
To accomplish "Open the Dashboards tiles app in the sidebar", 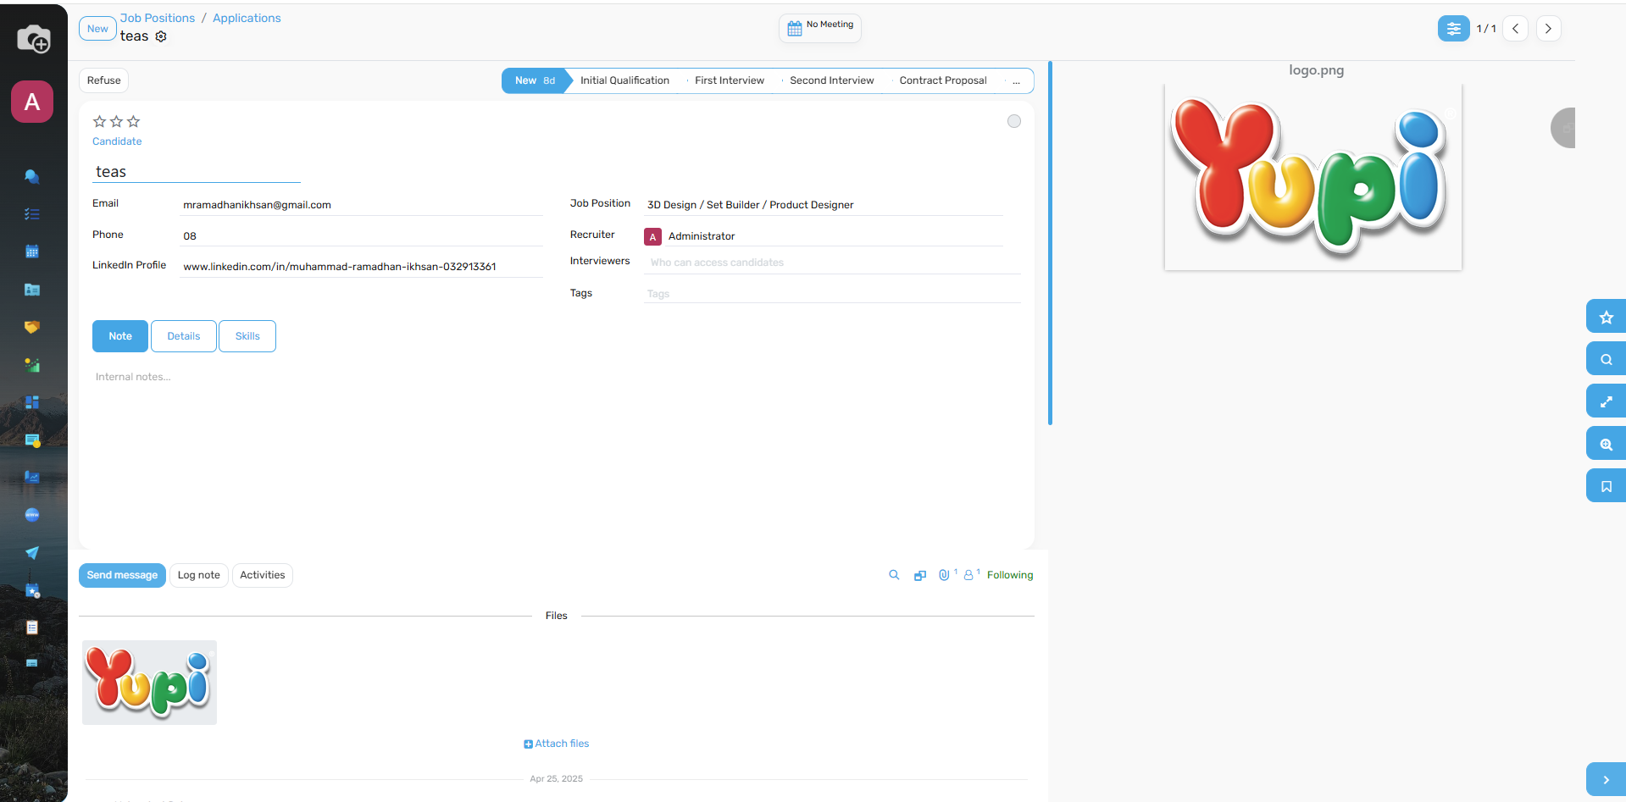I will click(x=32, y=402).
